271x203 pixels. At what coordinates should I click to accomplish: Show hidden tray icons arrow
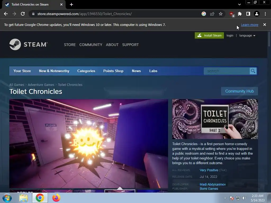coord(225,198)
